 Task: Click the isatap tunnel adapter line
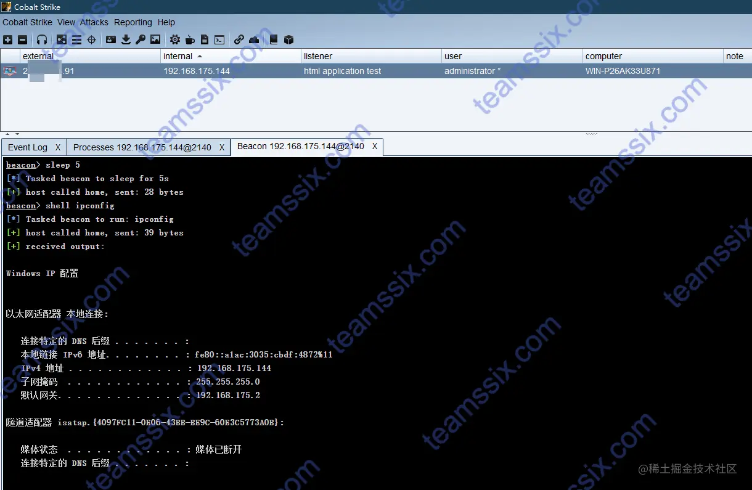(x=145, y=422)
